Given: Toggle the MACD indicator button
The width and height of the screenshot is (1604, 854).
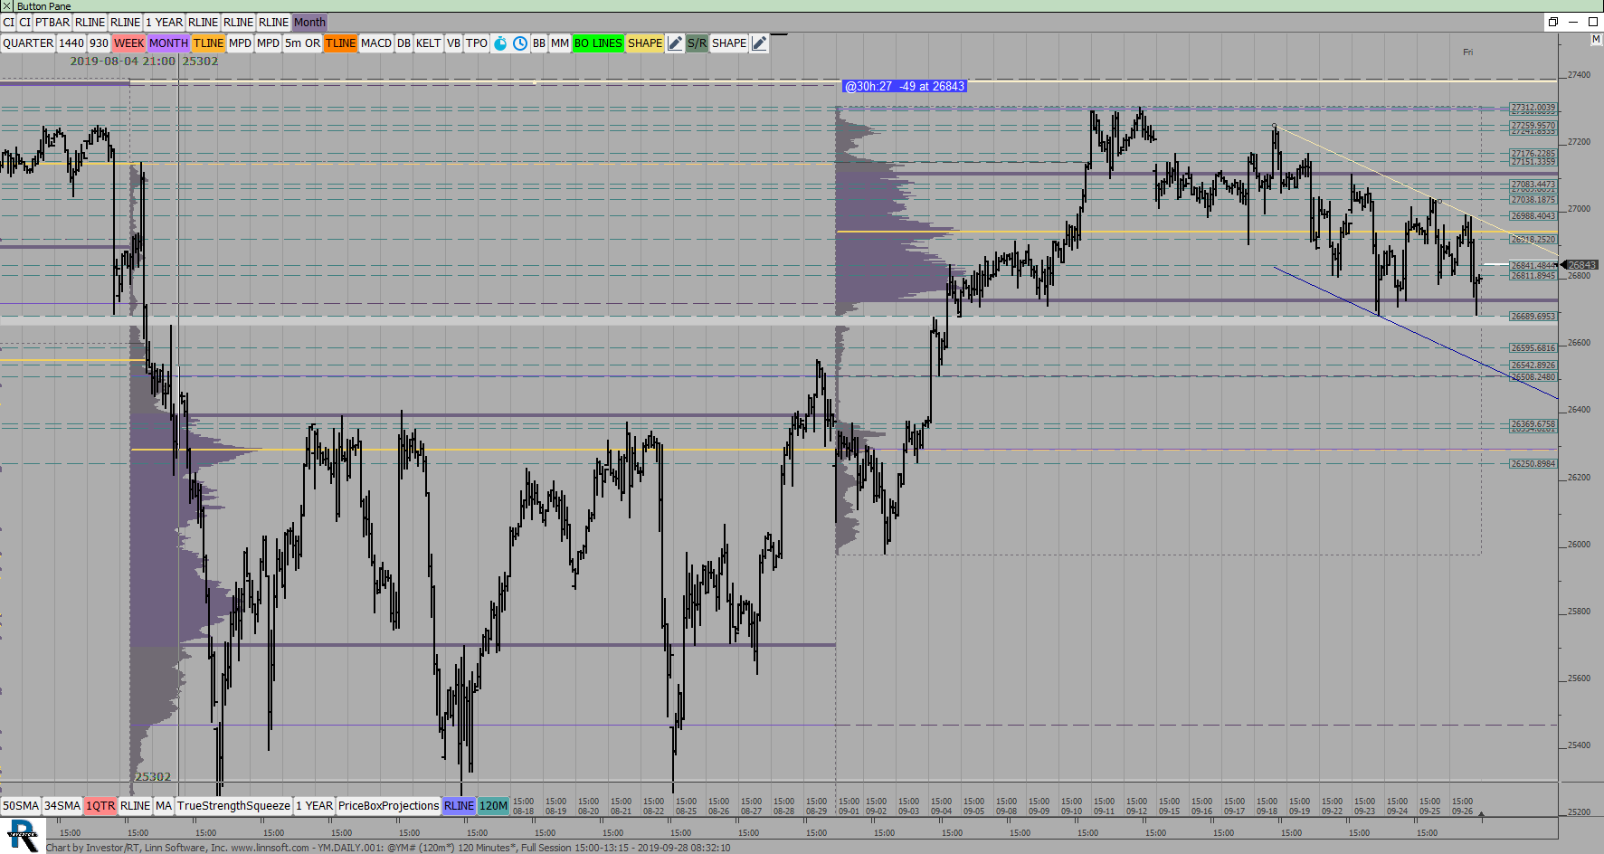Looking at the screenshot, I should click(x=376, y=43).
